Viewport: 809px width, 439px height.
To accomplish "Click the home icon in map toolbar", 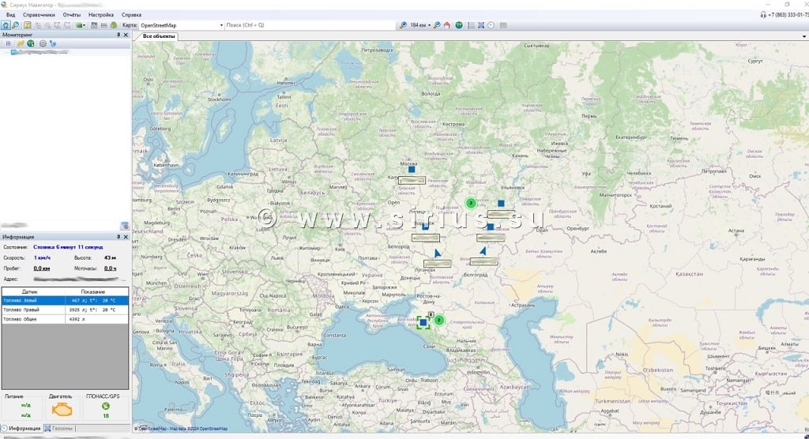I will pos(447,25).
